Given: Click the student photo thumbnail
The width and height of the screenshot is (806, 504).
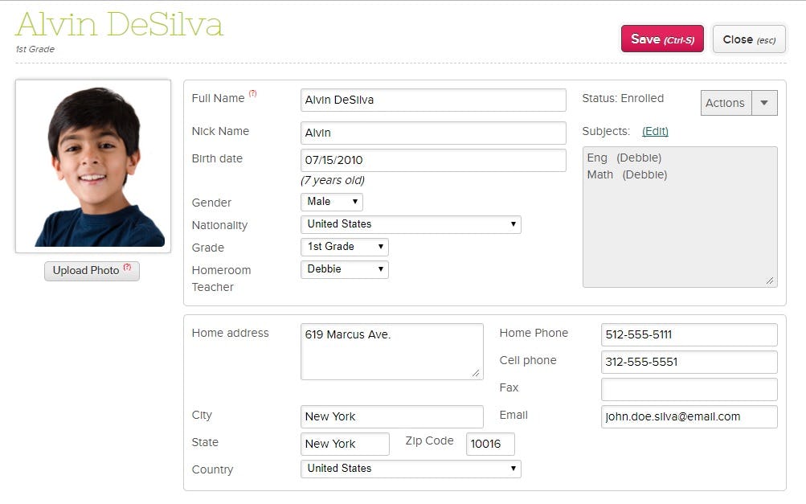Looking at the screenshot, I should click(93, 166).
